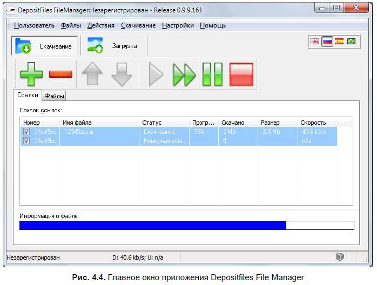Viewport: 377px width, 285px height.
Task: Switch language with the Spanish flag
Action: [x=339, y=42]
